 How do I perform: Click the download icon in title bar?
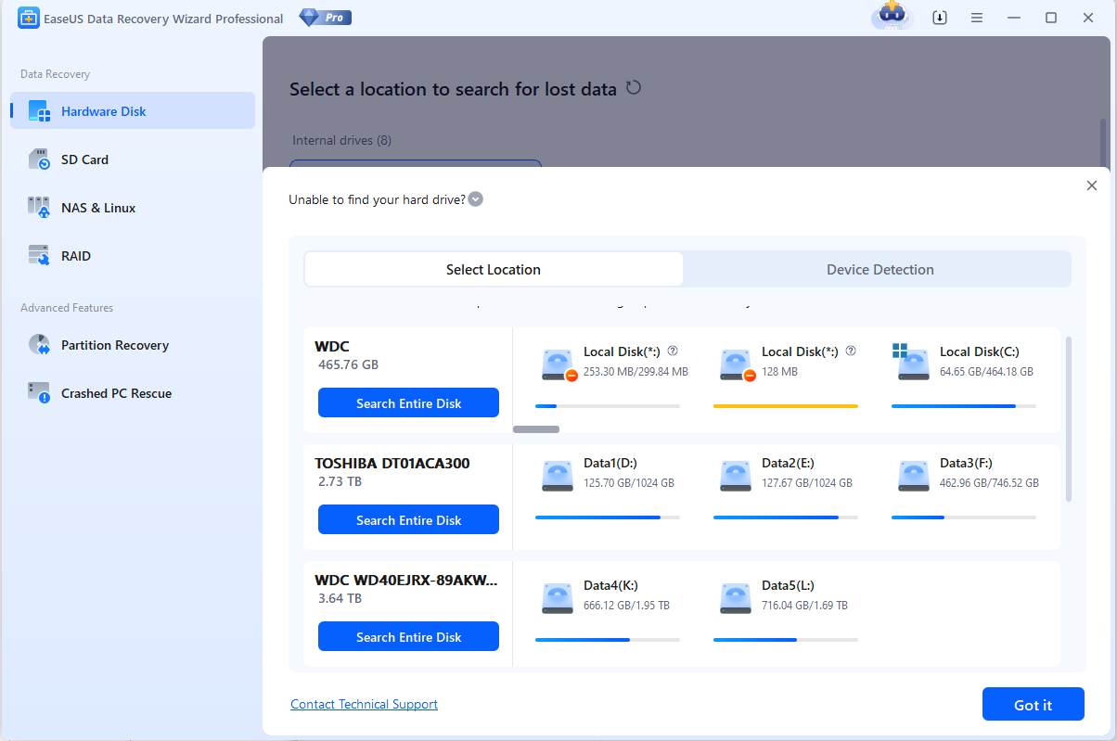[x=940, y=18]
